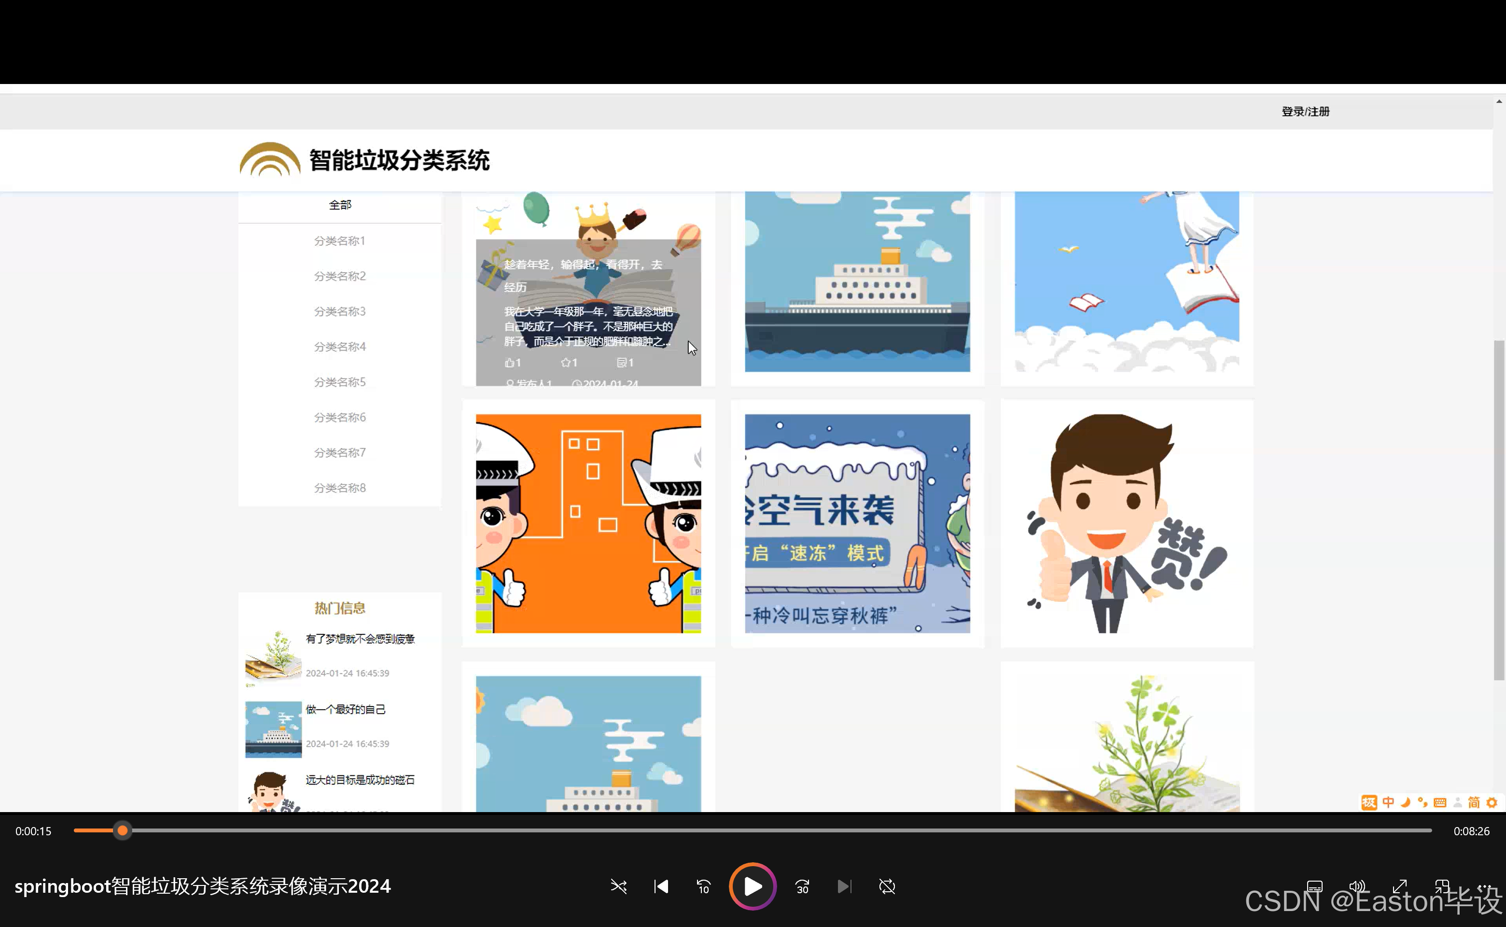Skip to the next video
Screen dimensions: 1506x927
coord(844,886)
